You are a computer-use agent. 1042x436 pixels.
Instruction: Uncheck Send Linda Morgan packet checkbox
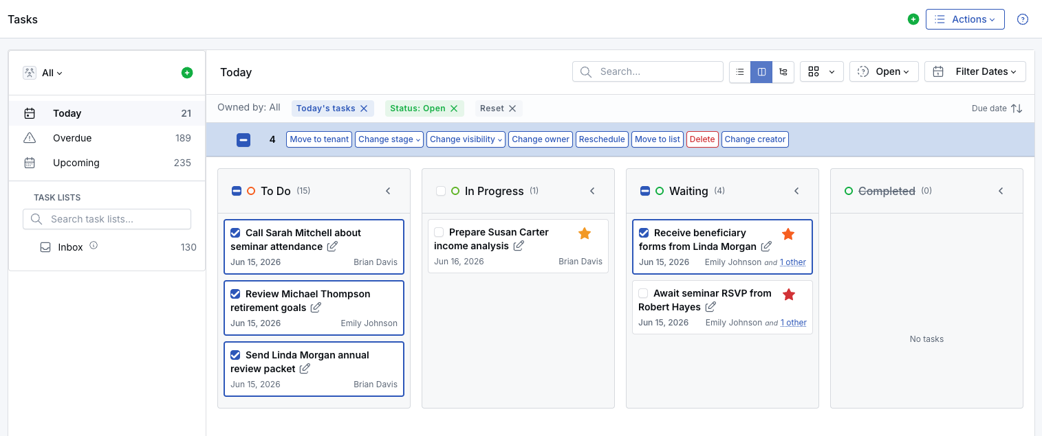point(235,355)
